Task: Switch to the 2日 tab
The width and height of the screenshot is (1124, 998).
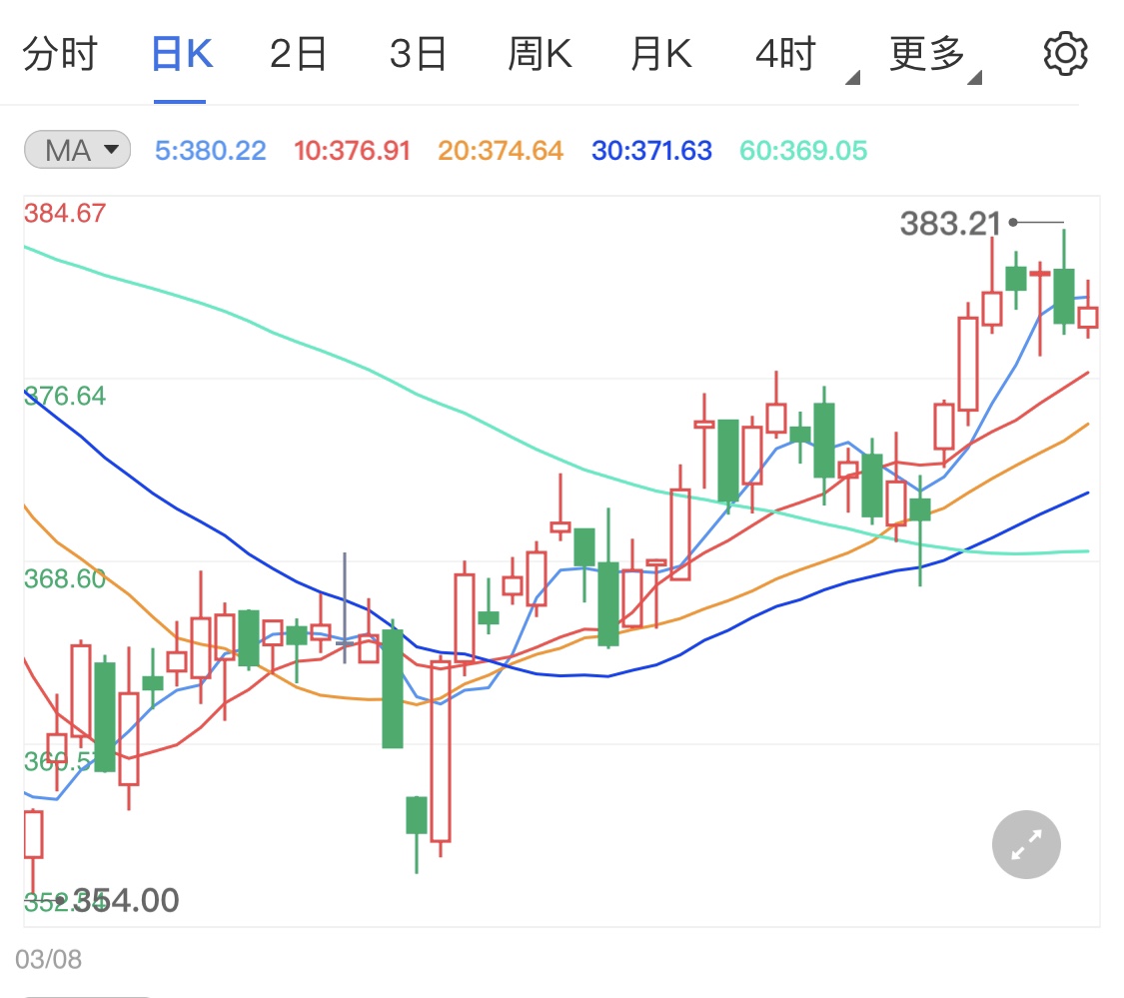Action: [298, 54]
